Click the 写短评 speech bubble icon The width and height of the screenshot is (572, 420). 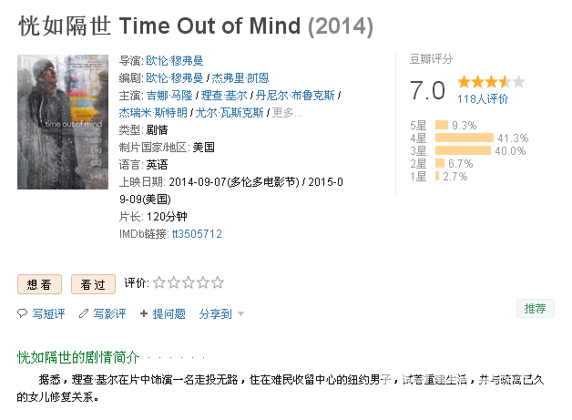tap(22, 313)
